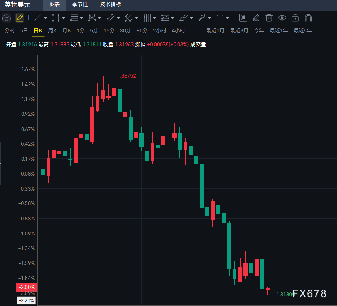Select the 分时 timeframe
The image size is (337, 306).
[x=9, y=31]
